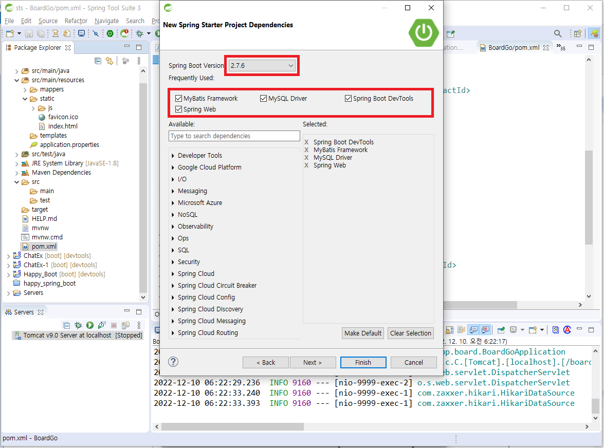Expand the Maven Dependencies node

point(16,173)
